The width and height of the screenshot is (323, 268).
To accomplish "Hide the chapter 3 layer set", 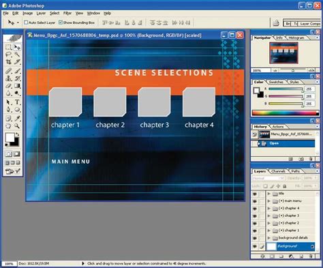I will (x=255, y=215).
